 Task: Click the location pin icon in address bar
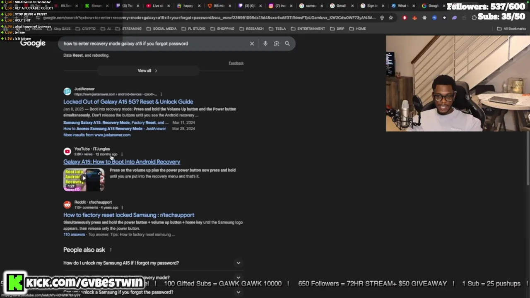point(382,18)
